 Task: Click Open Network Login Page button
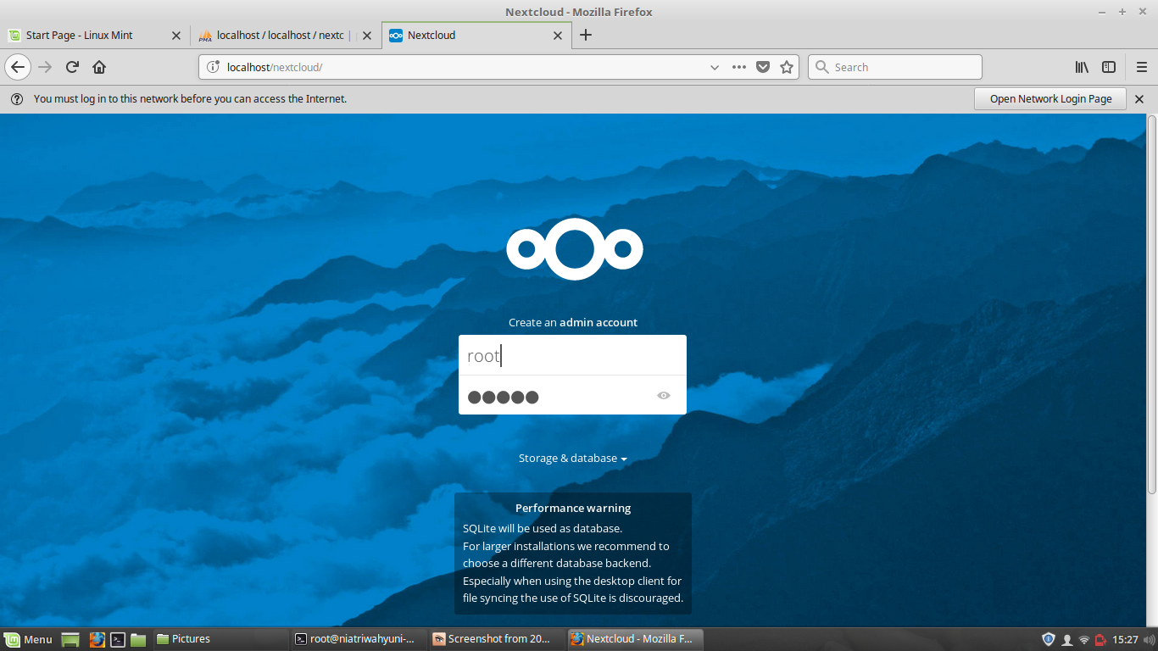[x=1049, y=98]
